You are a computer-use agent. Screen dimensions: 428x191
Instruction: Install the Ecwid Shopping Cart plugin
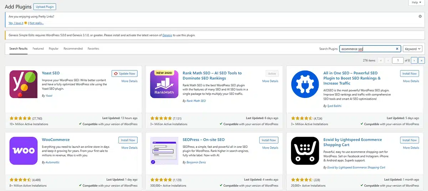[410, 140]
